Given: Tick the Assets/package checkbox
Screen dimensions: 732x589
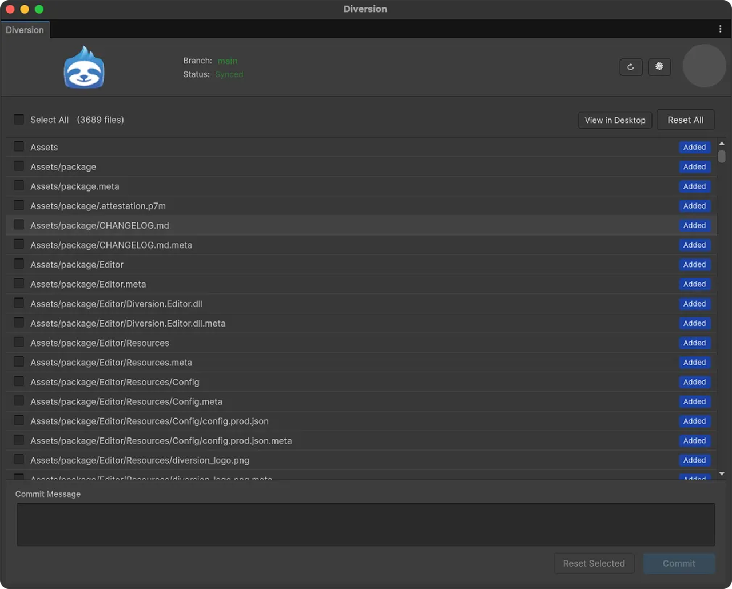Looking at the screenshot, I should pyautogui.click(x=19, y=166).
